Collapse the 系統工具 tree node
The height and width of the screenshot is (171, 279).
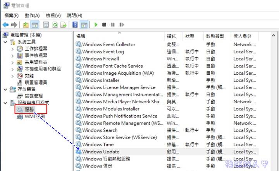tap(5, 42)
